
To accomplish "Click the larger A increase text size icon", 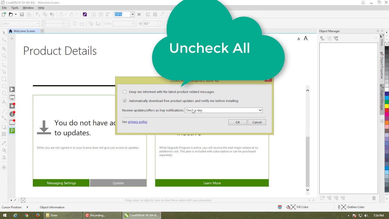I will point(306,38).
